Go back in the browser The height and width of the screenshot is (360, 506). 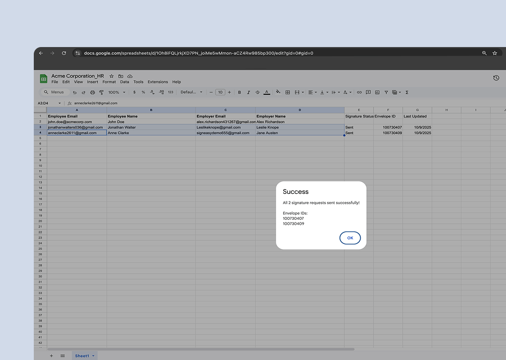[x=41, y=53]
